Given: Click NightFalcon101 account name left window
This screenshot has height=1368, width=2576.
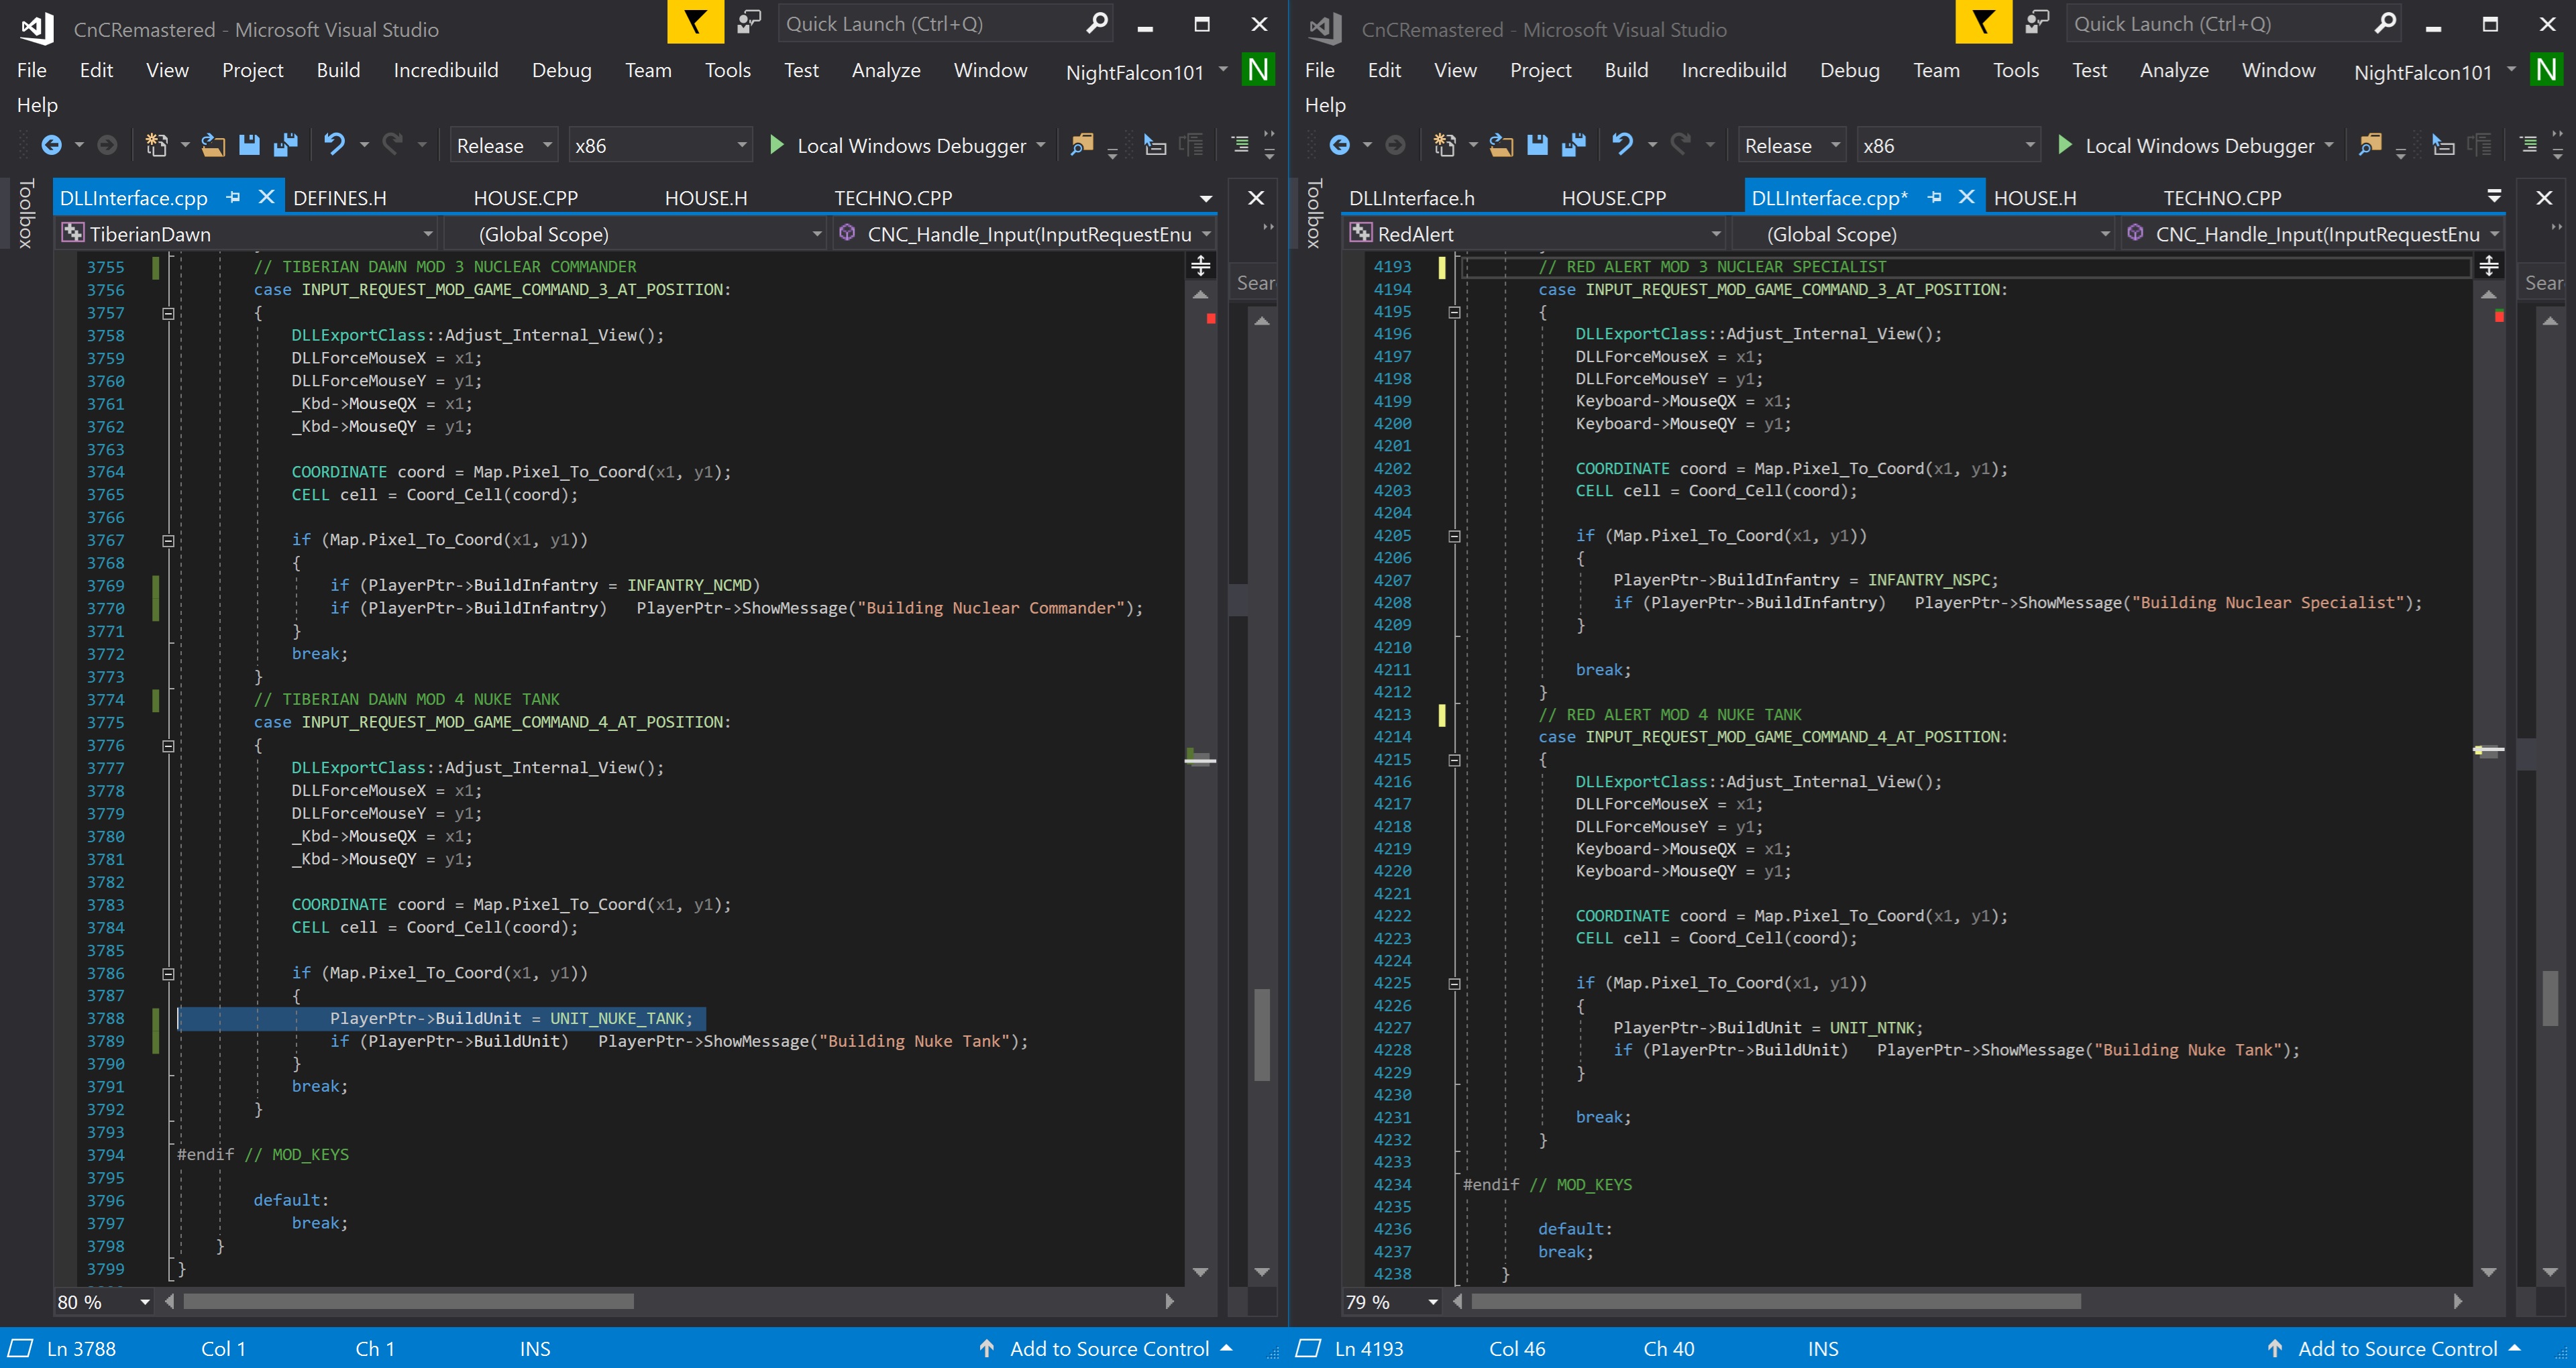Looking at the screenshot, I should pyautogui.click(x=1134, y=72).
